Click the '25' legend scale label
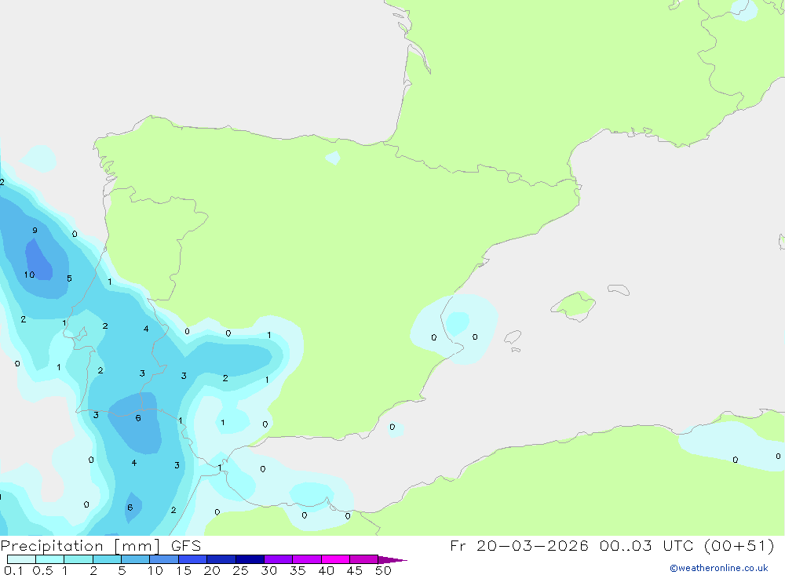Viewport: 785px width, 575px height. (x=240, y=570)
